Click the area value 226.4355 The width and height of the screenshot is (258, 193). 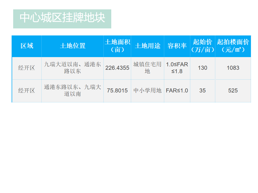click(117, 68)
